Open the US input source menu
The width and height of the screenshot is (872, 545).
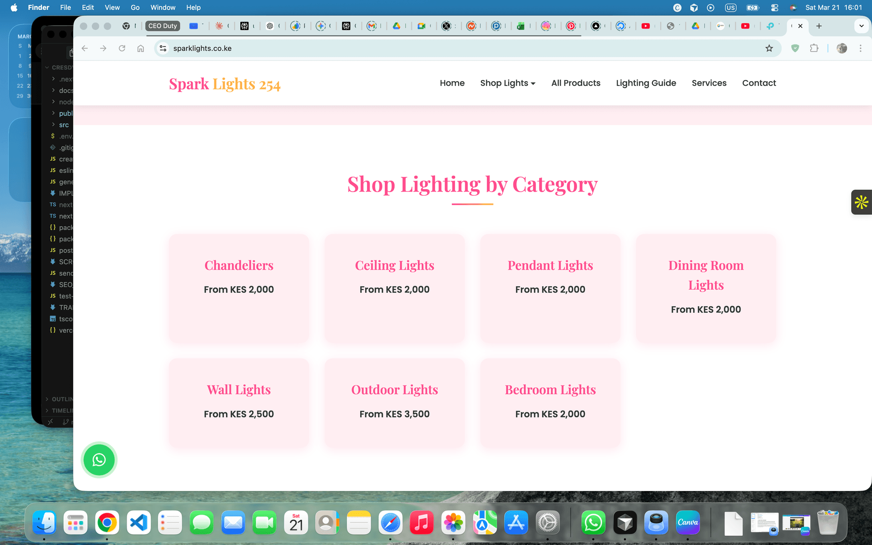click(x=730, y=7)
